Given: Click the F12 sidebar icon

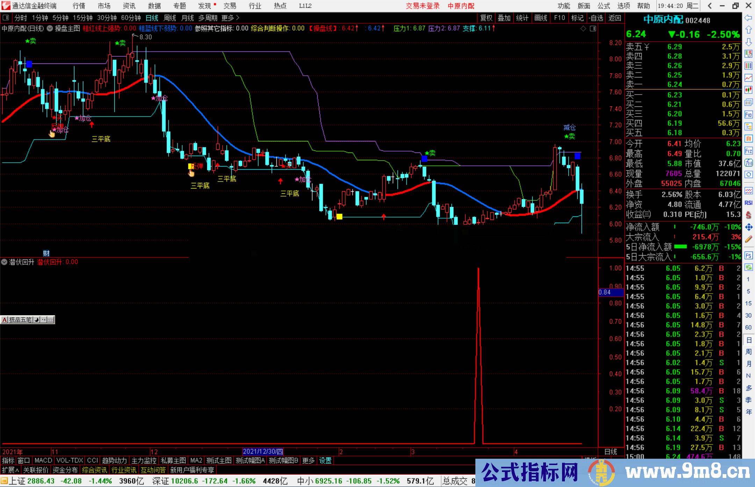Looking at the screenshot, I should tap(748, 151).
